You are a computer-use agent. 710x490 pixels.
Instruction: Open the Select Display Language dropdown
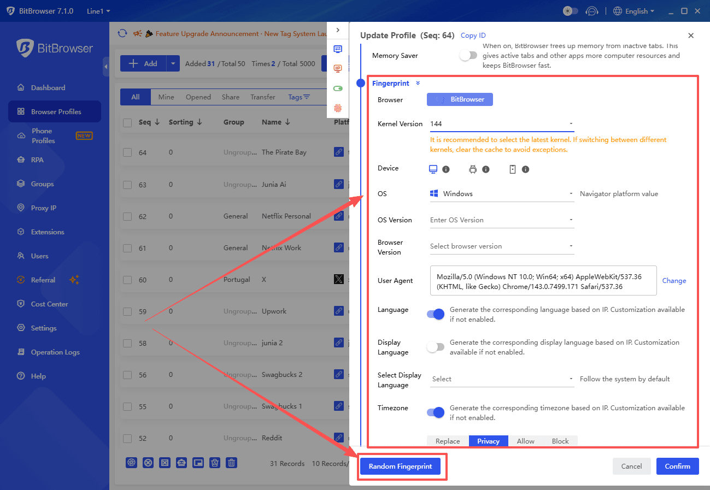click(x=502, y=379)
